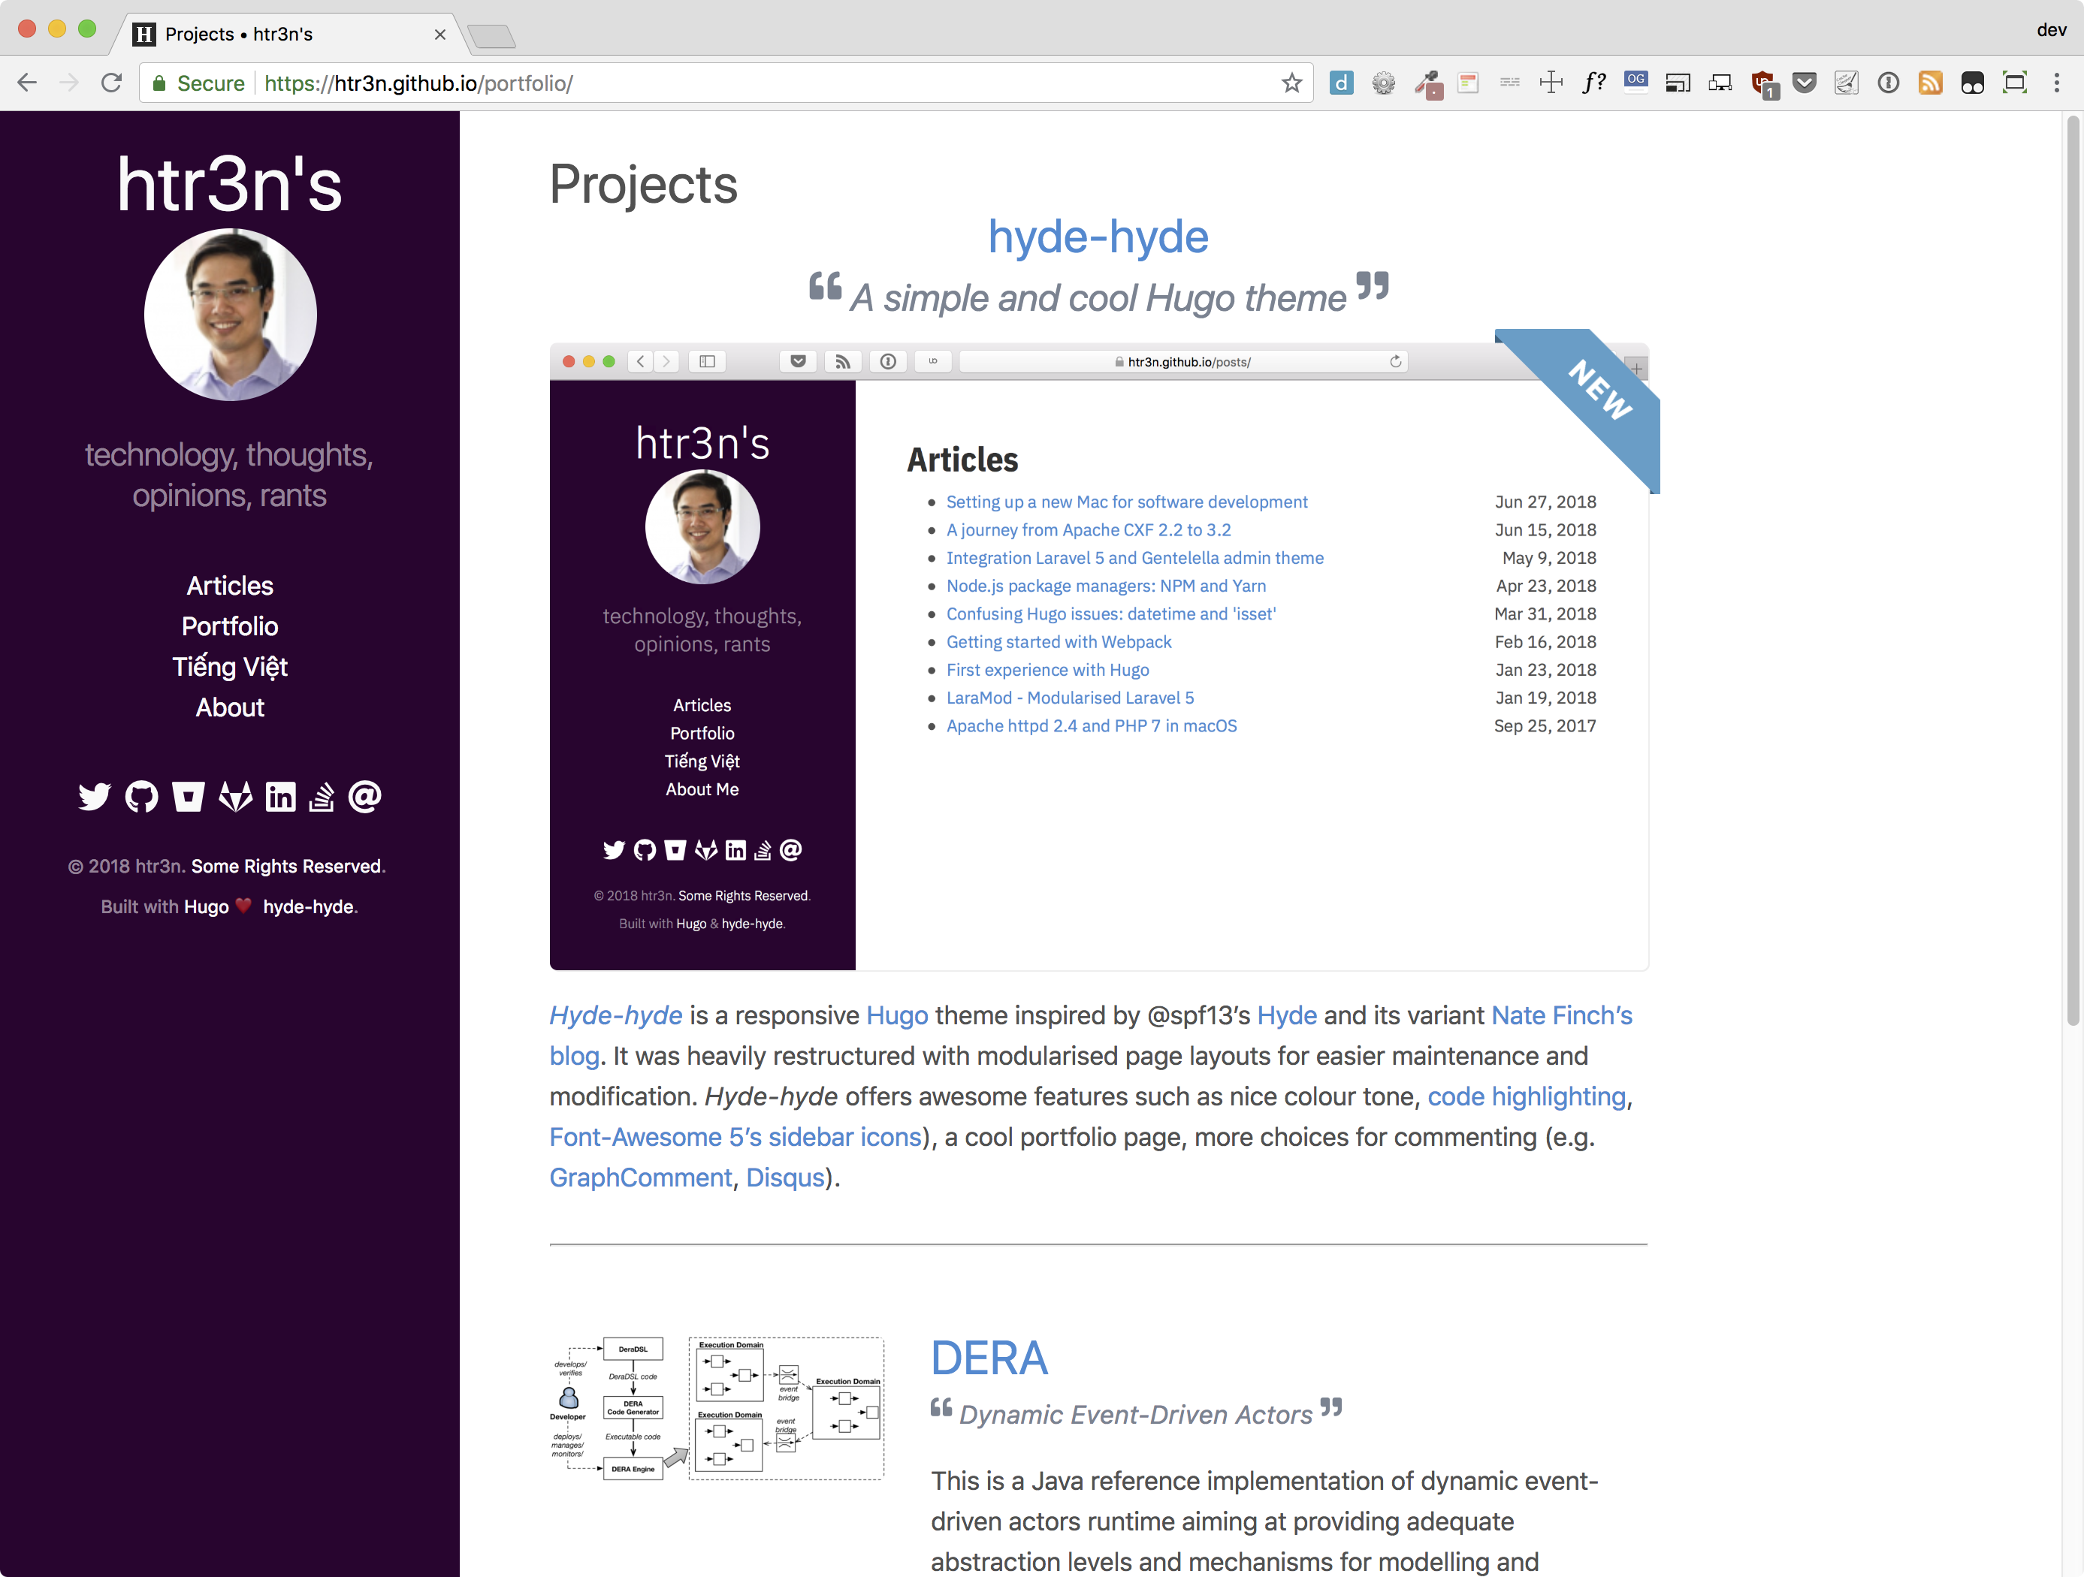Go back to the previous page
The image size is (2084, 1577).
click(27, 83)
